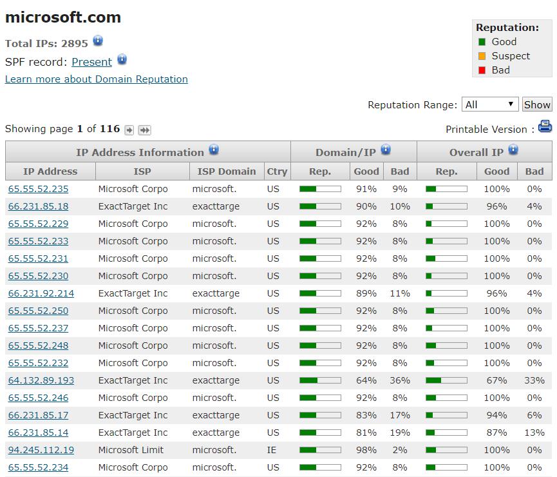Click the Printable Version printer icon
Image resolution: width=557 pixels, height=477 pixels.
tap(546, 128)
